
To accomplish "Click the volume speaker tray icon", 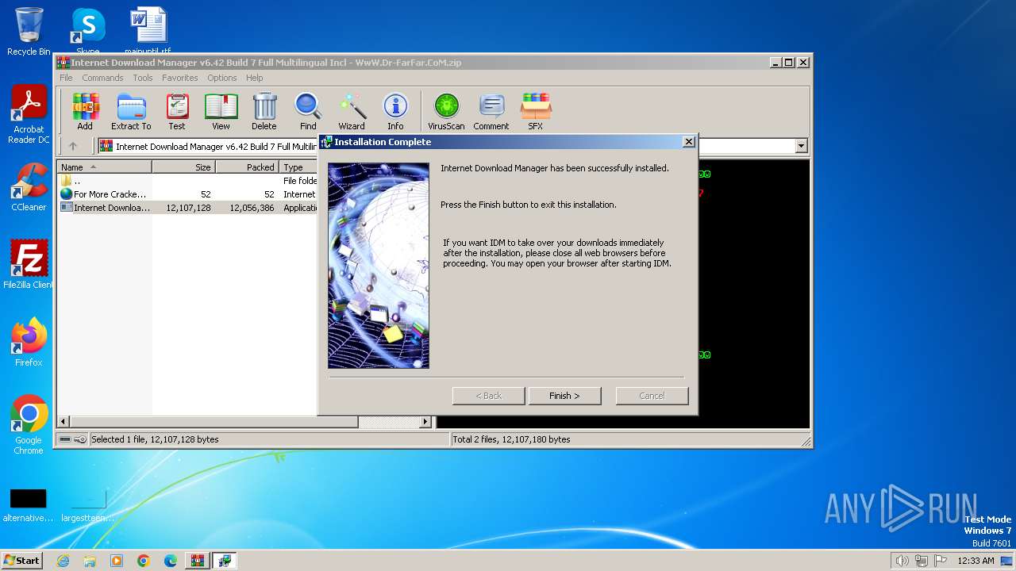I will click(902, 561).
